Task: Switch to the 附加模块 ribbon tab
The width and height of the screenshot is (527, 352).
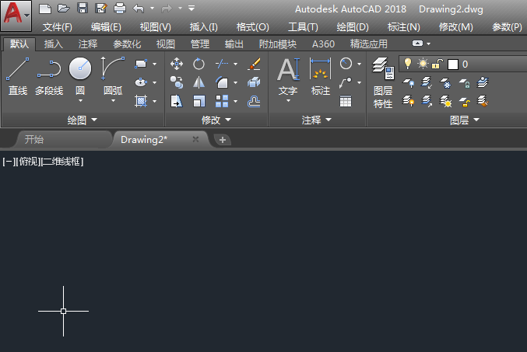Action: point(278,44)
